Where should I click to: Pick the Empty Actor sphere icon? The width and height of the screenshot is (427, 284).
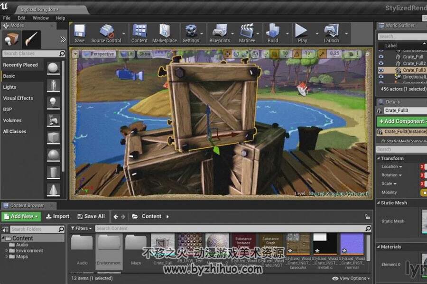(53, 68)
